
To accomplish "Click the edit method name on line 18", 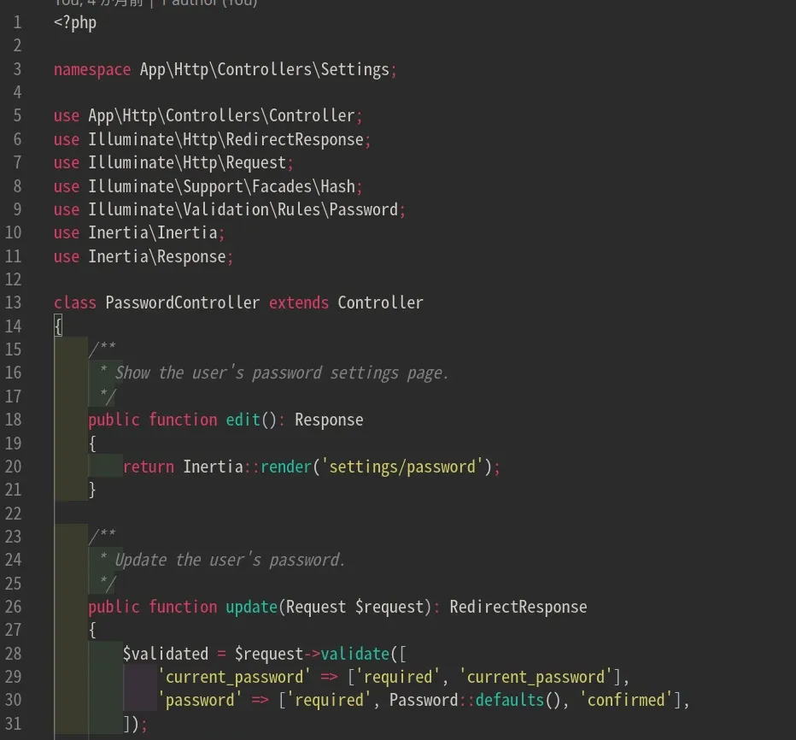I will [243, 420].
